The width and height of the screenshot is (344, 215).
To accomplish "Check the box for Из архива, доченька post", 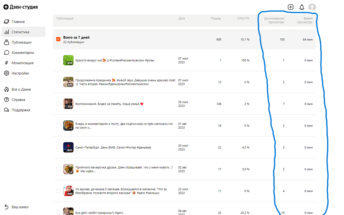I will [x=58, y=191].
